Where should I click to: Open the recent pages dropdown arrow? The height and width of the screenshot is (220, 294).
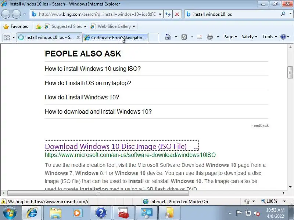point(25,14)
